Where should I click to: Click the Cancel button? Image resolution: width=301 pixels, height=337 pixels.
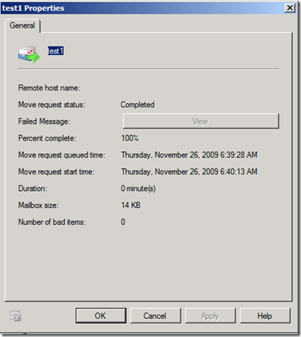(x=156, y=315)
